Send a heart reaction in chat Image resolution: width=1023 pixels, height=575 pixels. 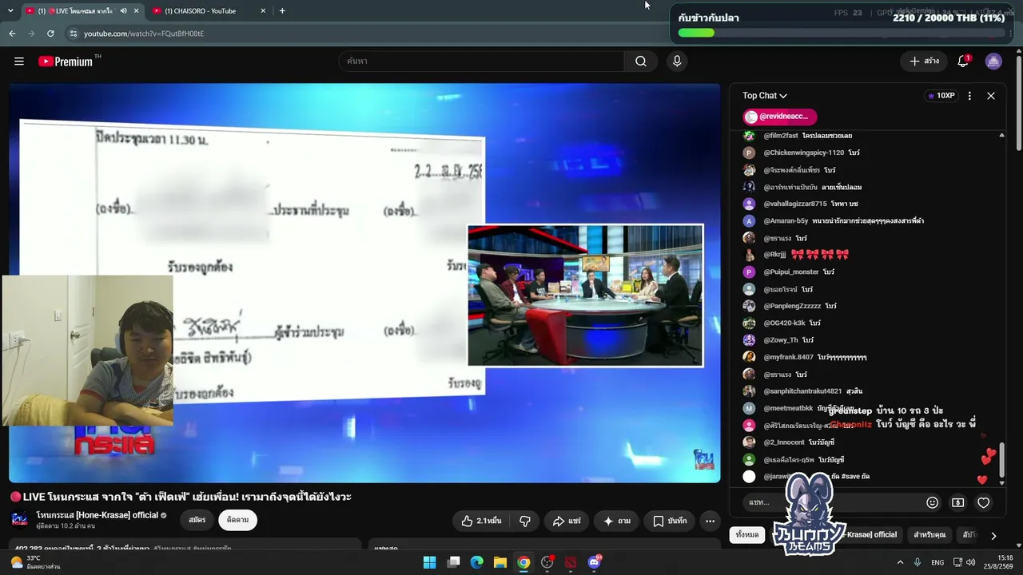[x=984, y=502]
